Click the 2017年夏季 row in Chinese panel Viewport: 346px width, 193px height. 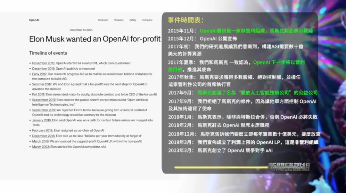coord(236,66)
